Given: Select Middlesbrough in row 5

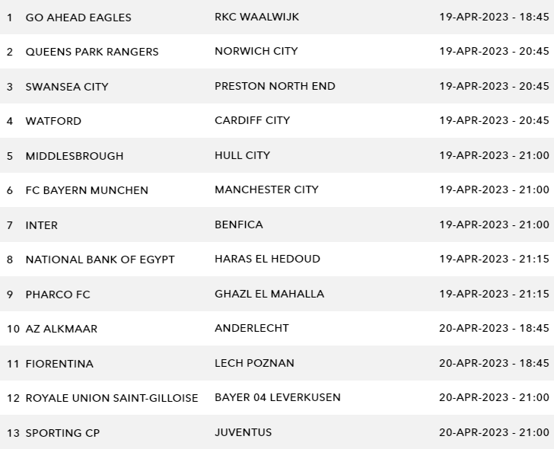Looking at the screenshot, I should coord(75,156).
